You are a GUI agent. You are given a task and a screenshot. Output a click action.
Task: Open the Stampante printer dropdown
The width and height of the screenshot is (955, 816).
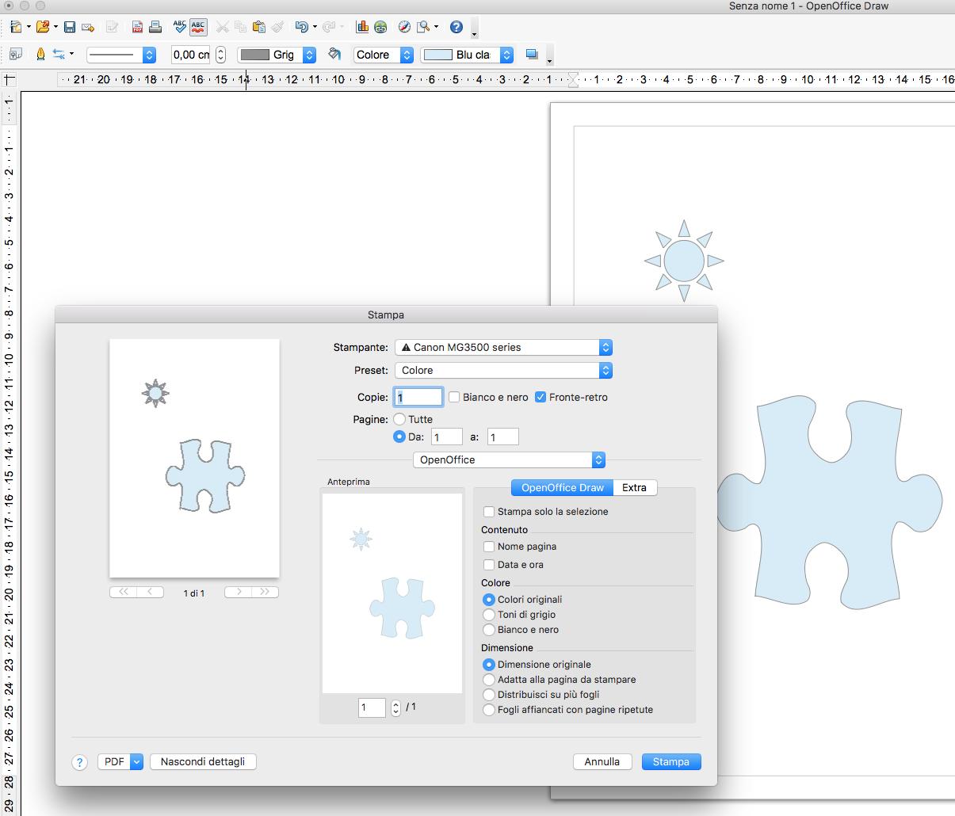(x=503, y=347)
